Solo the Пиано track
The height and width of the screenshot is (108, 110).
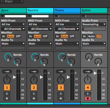click(x=61, y=94)
